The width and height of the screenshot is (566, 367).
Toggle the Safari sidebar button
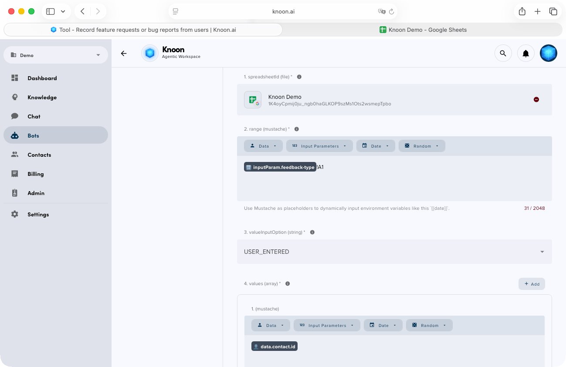[x=51, y=12]
